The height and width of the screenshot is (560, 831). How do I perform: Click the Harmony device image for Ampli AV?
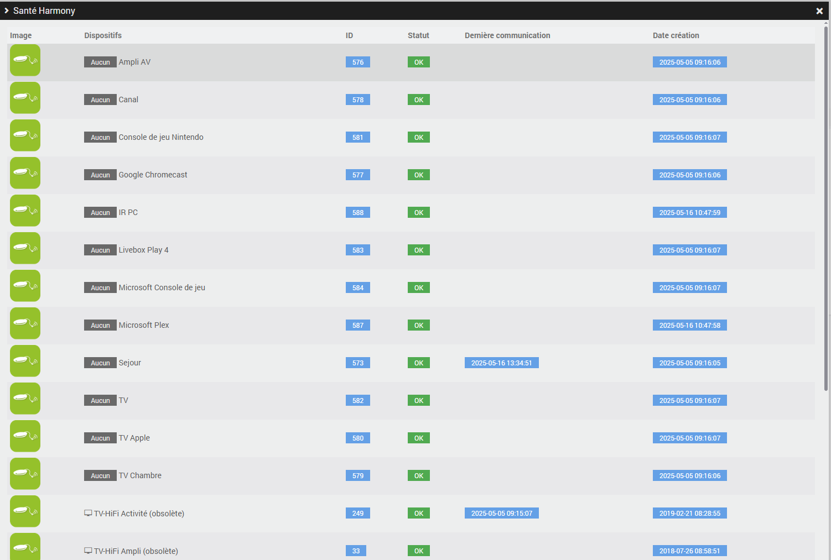coord(25,60)
